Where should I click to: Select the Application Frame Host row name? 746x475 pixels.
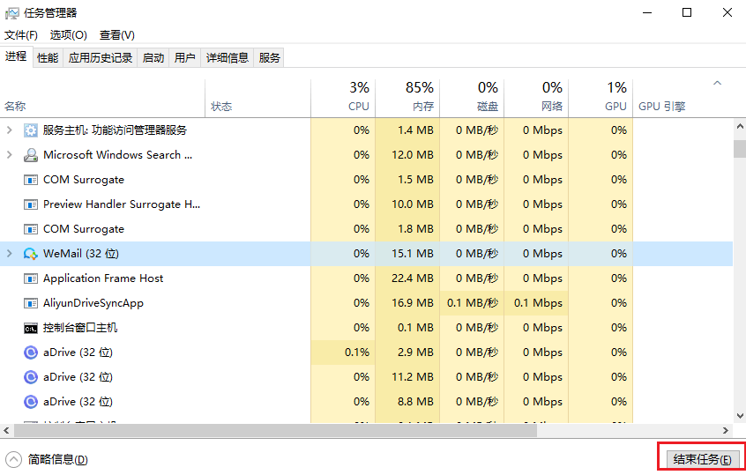point(103,278)
